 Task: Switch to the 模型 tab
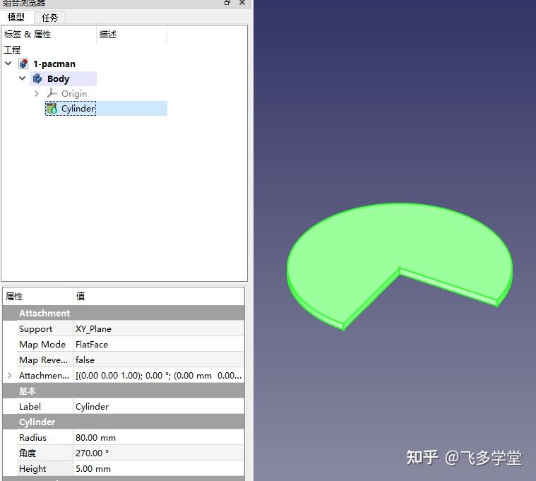point(16,17)
